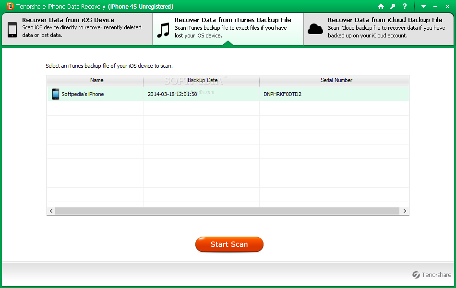Click the serial number DNPHRKF0DTD2
Image resolution: width=456 pixels, height=288 pixels.
tap(282, 94)
